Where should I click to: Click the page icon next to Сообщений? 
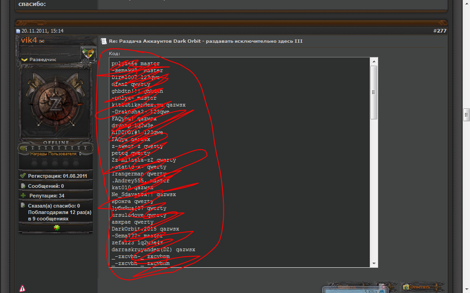click(x=23, y=186)
